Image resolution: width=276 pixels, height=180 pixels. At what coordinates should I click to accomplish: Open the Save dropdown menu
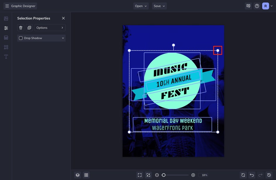(x=159, y=6)
